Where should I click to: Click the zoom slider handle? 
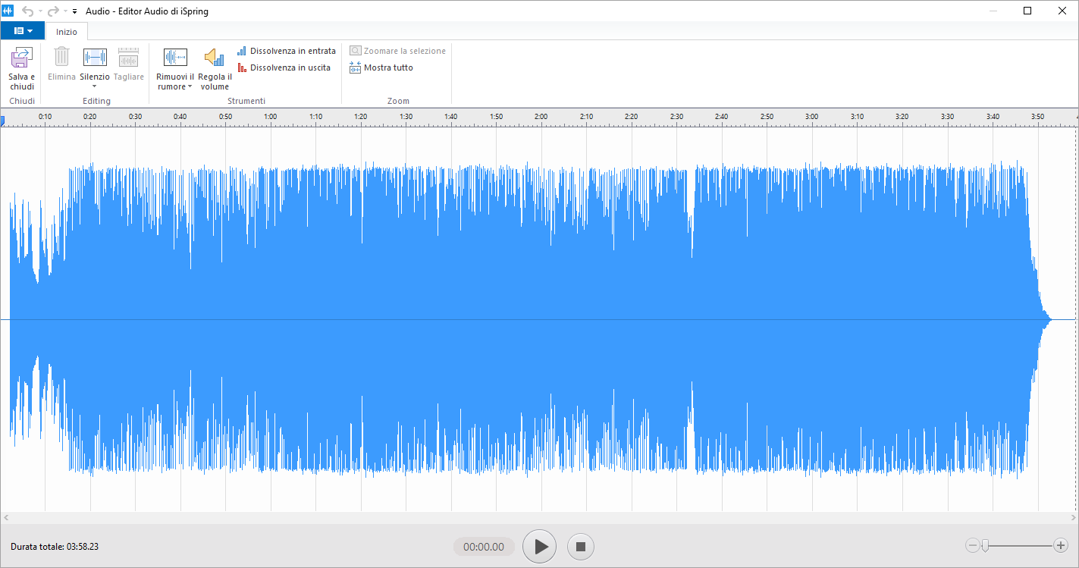tap(985, 545)
